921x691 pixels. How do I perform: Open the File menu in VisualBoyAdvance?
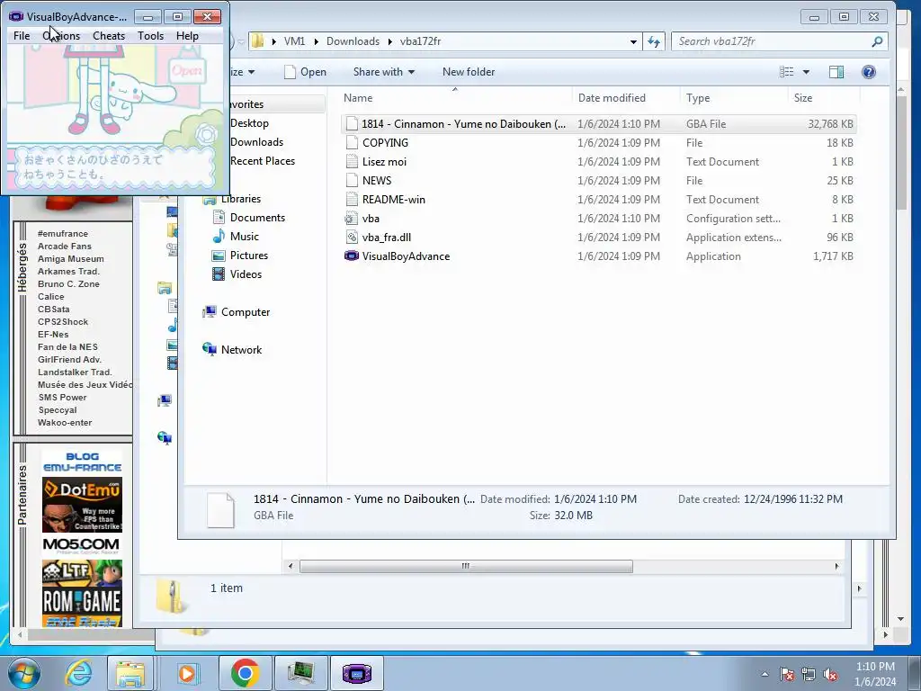[x=22, y=36]
